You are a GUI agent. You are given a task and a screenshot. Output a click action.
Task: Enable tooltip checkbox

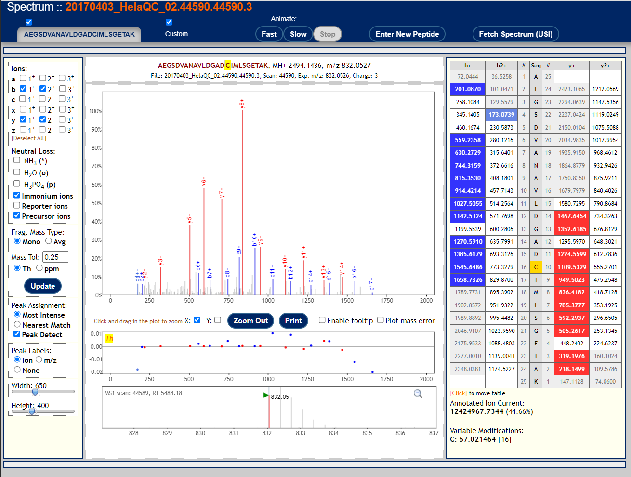(x=322, y=320)
